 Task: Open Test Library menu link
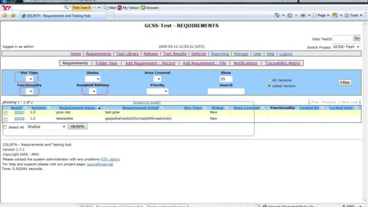[128, 53]
